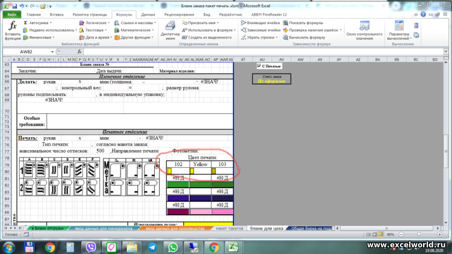The height and width of the screenshot is (254, 452).
Task: Click Влияющие ячейки trace precedents
Action: point(260,23)
